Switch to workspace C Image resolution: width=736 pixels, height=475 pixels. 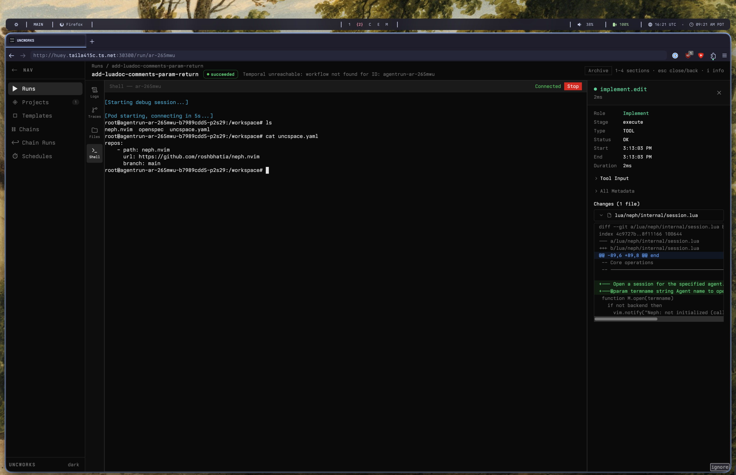pyautogui.click(x=370, y=24)
